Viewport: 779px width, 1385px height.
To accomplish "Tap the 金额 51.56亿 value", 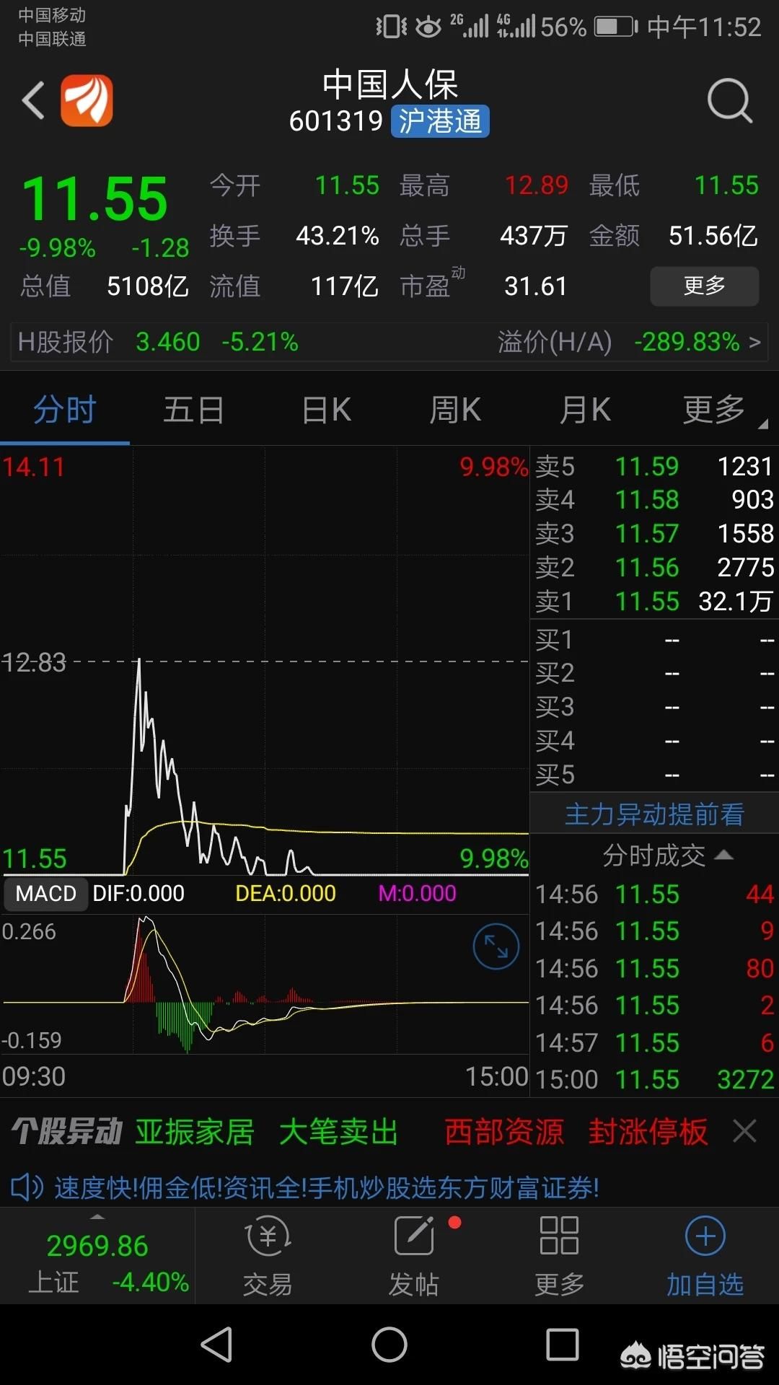I will coord(713,236).
